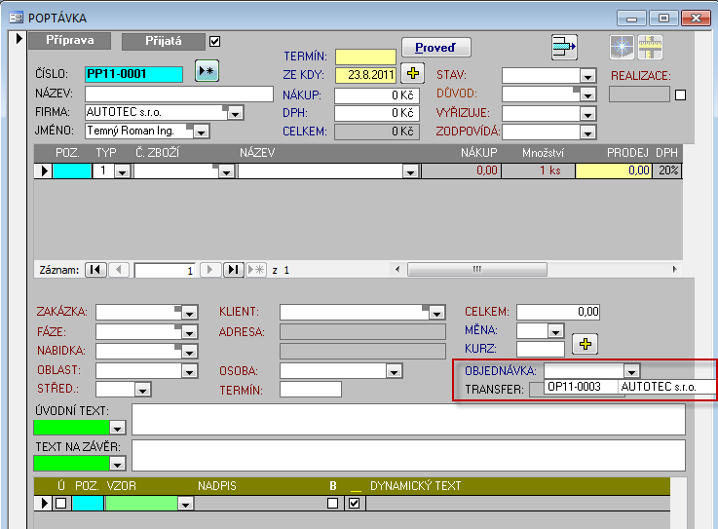Open the VZOR dropdown in dynamic text row
Viewport: 718px width, 529px height.
[185, 504]
